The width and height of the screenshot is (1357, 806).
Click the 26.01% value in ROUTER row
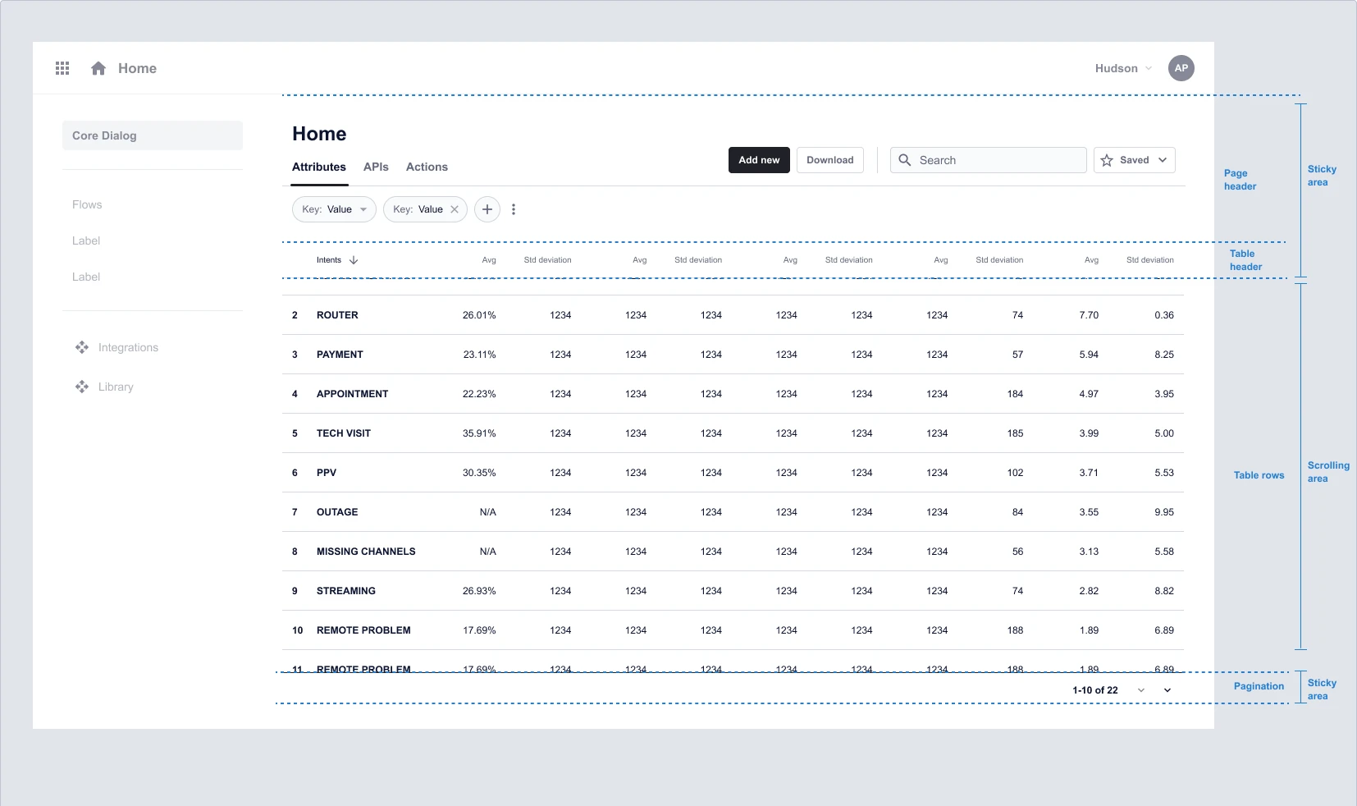[x=479, y=315]
